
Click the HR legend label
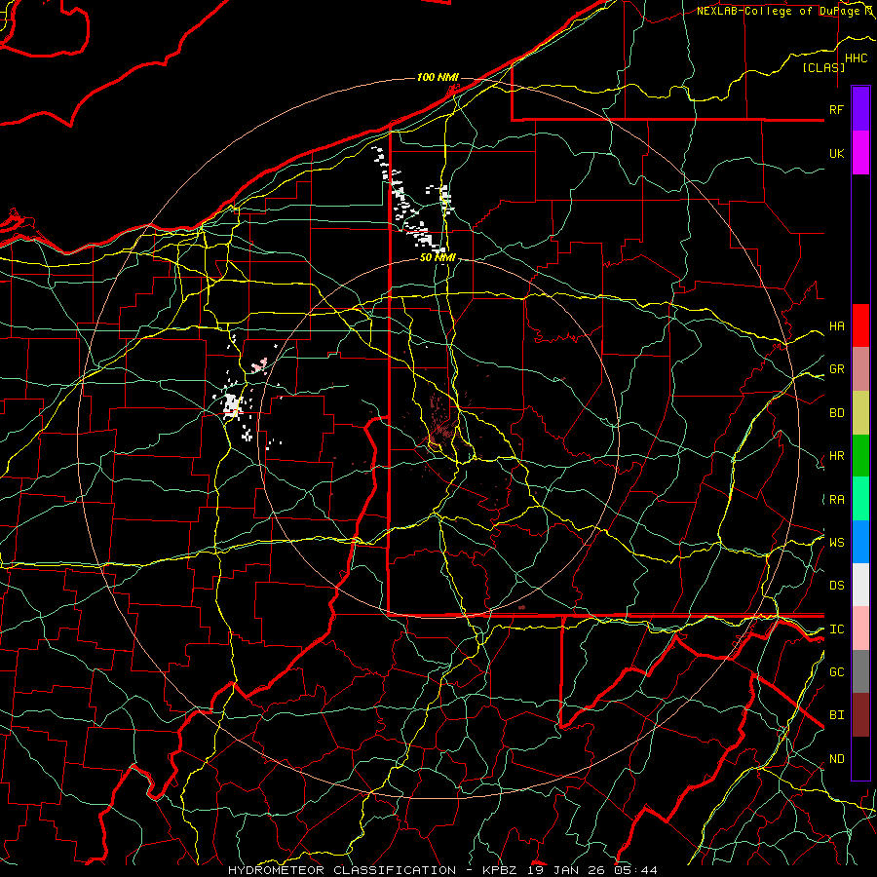click(x=836, y=456)
